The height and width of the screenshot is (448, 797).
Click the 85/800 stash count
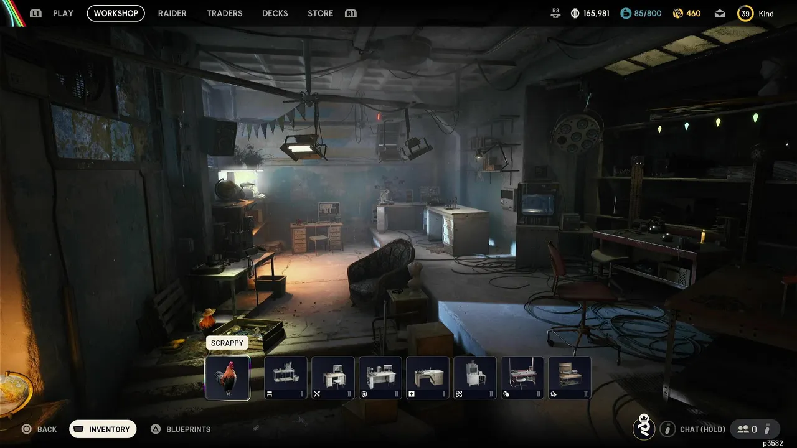[648, 13]
